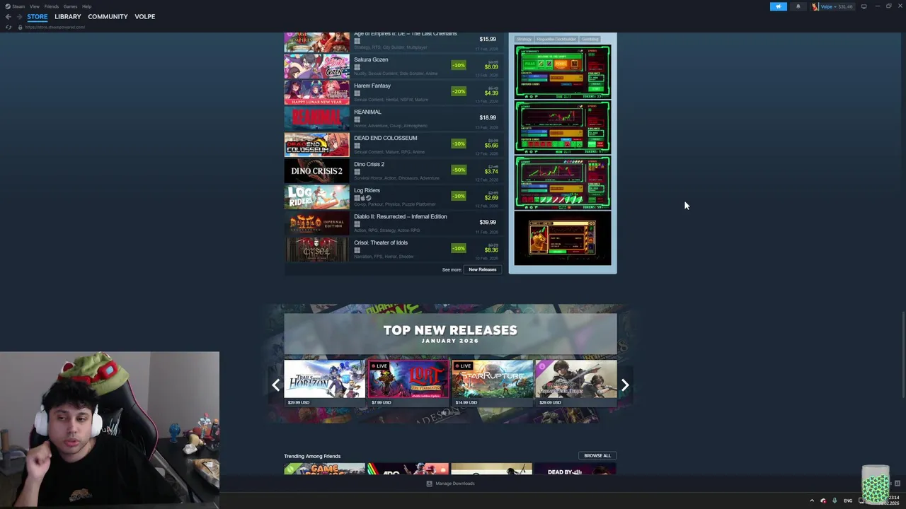Open the StarRupture carousel card
Image resolution: width=906 pixels, height=509 pixels.
(492, 383)
